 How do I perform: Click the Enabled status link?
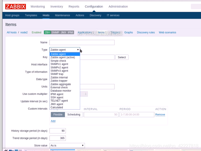36,32
